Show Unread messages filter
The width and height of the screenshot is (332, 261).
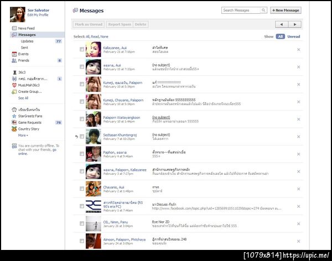point(294,36)
